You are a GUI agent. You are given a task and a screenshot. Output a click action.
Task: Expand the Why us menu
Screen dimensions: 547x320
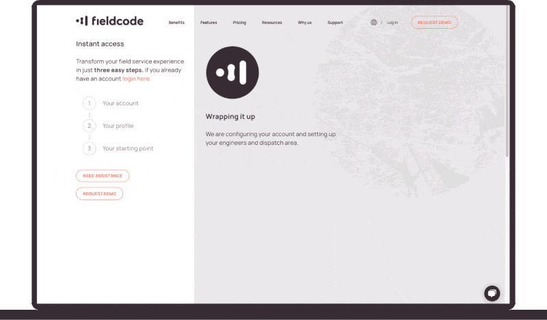pyautogui.click(x=304, y=23)
